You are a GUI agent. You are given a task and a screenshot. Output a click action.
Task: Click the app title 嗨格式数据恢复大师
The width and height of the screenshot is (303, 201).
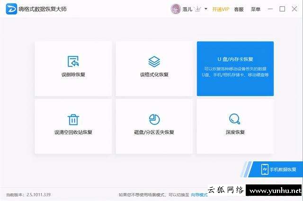coord(43,9)
